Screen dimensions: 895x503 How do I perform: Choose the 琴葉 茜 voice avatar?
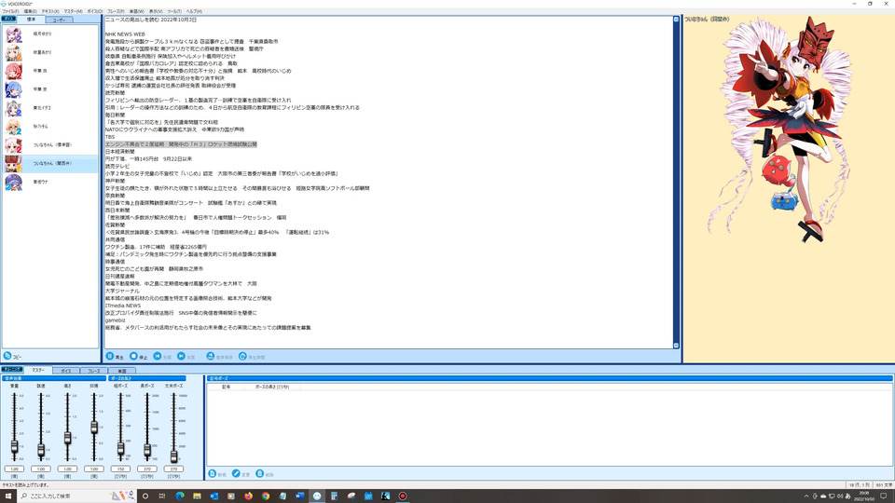14,71
